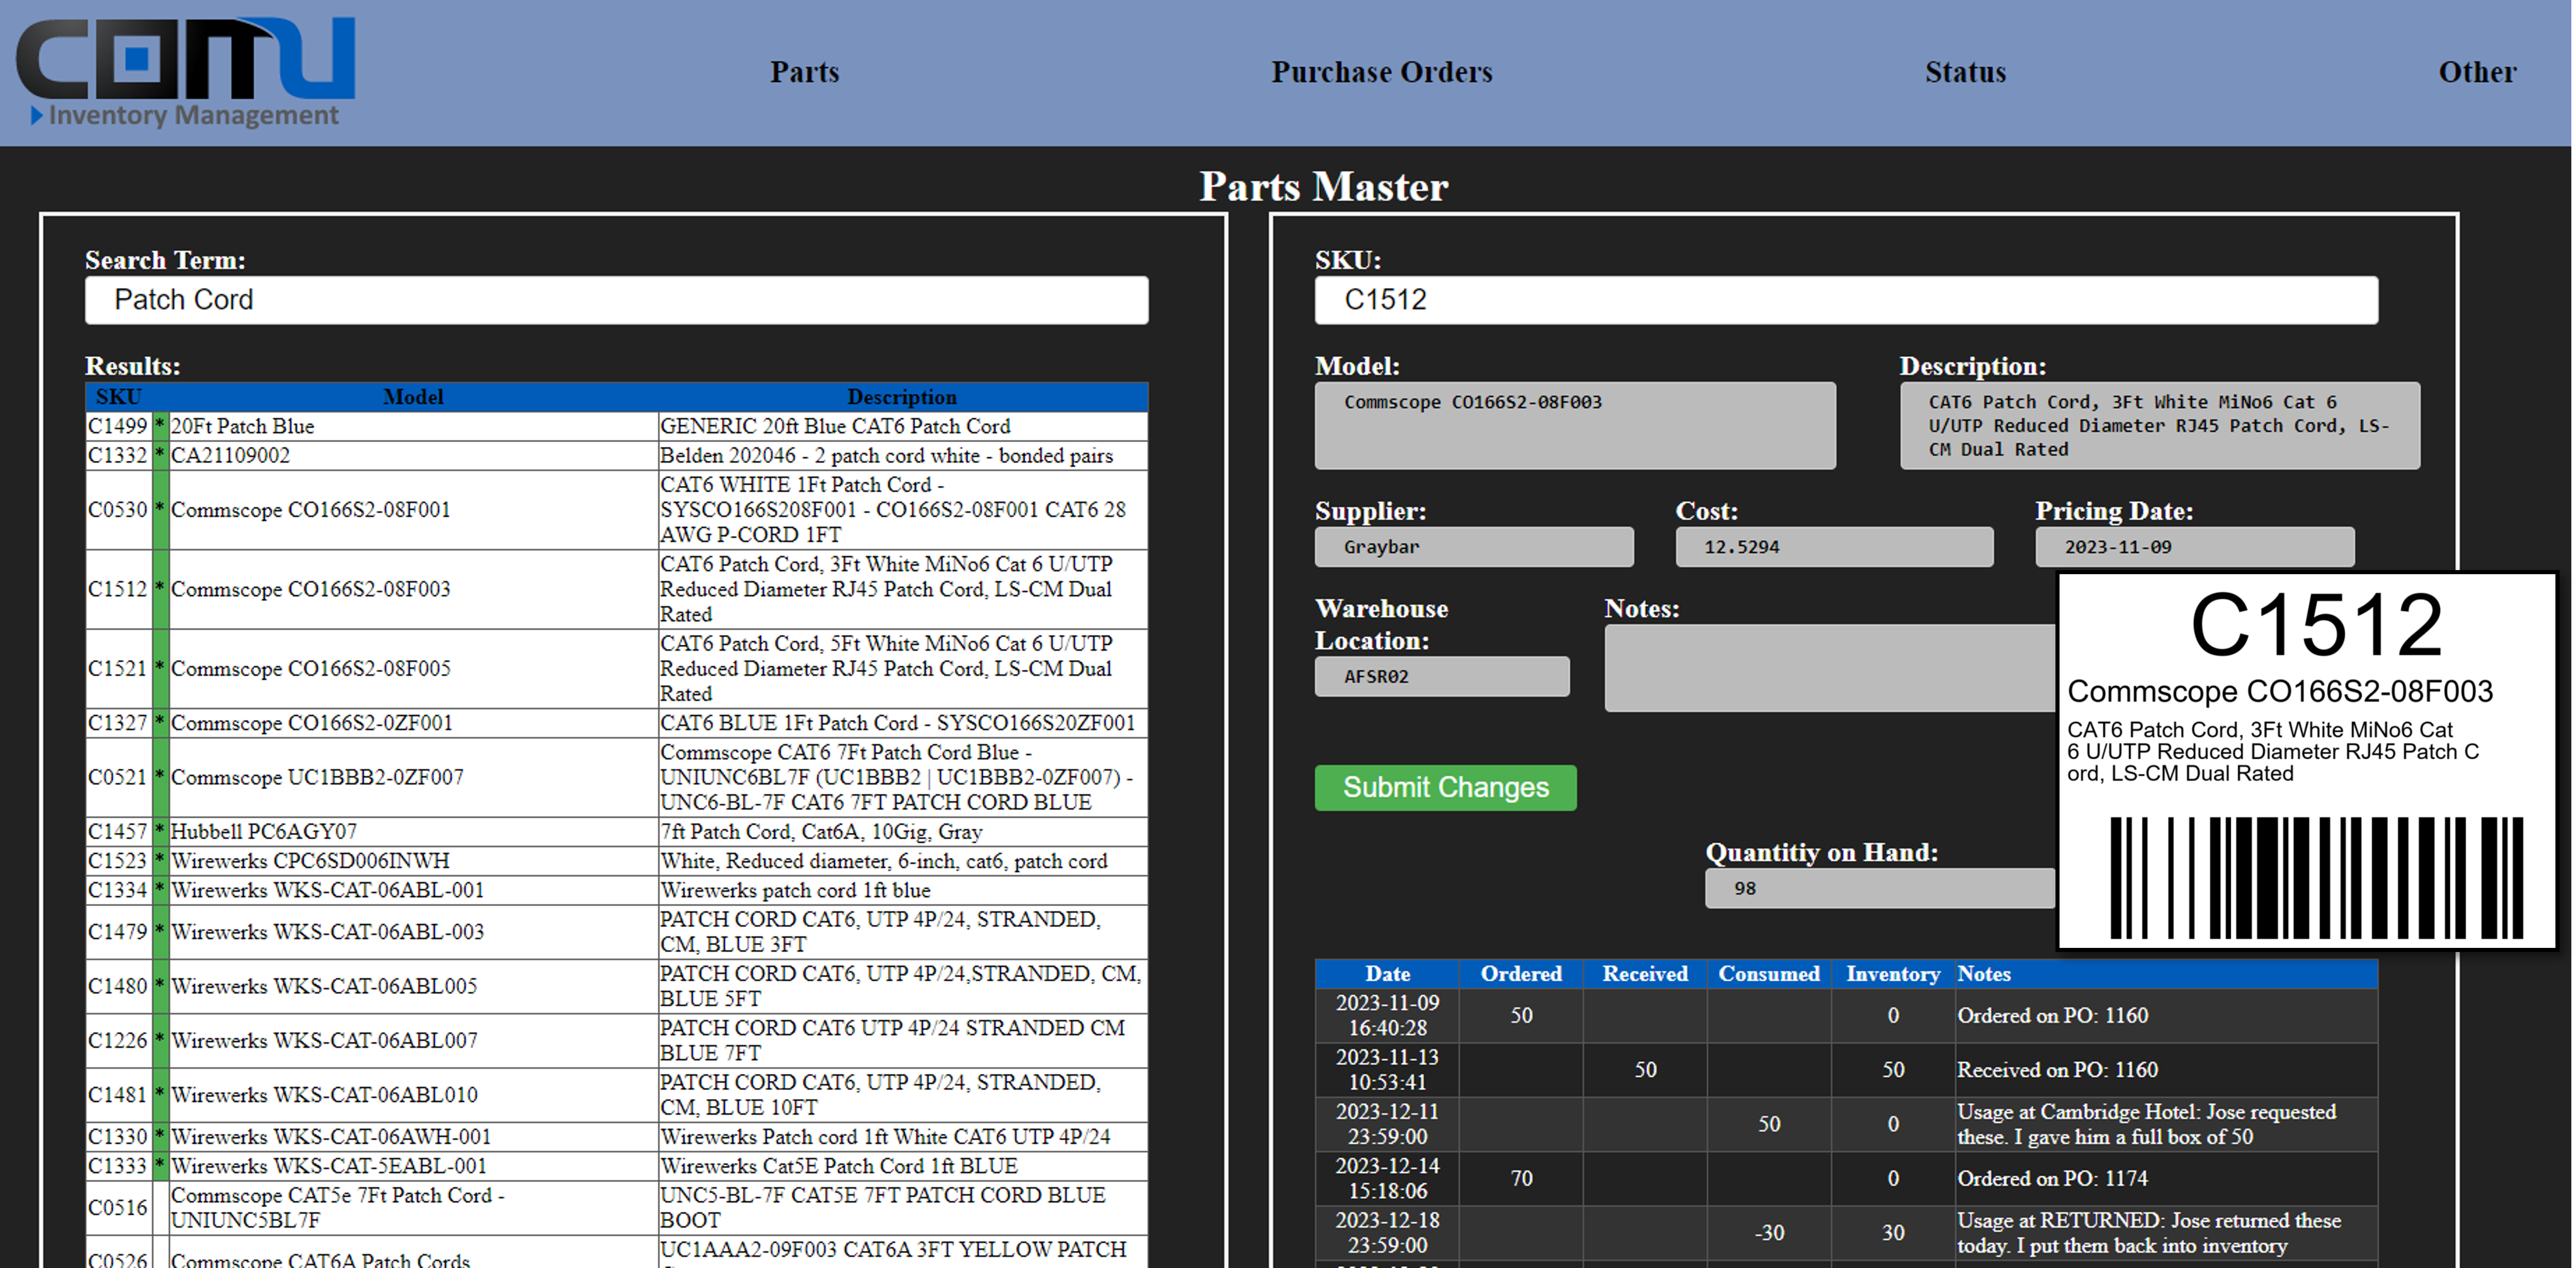This screenshot has width=2576, height=1268.
Task: Click the Submit Changes button
Action: coord(1446,788)
